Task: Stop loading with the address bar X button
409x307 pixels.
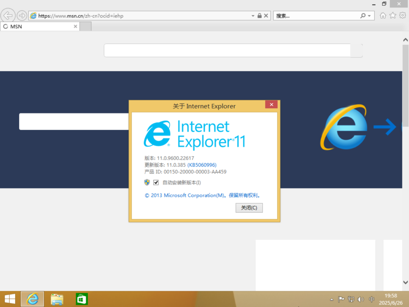Action: coord(266,16)
